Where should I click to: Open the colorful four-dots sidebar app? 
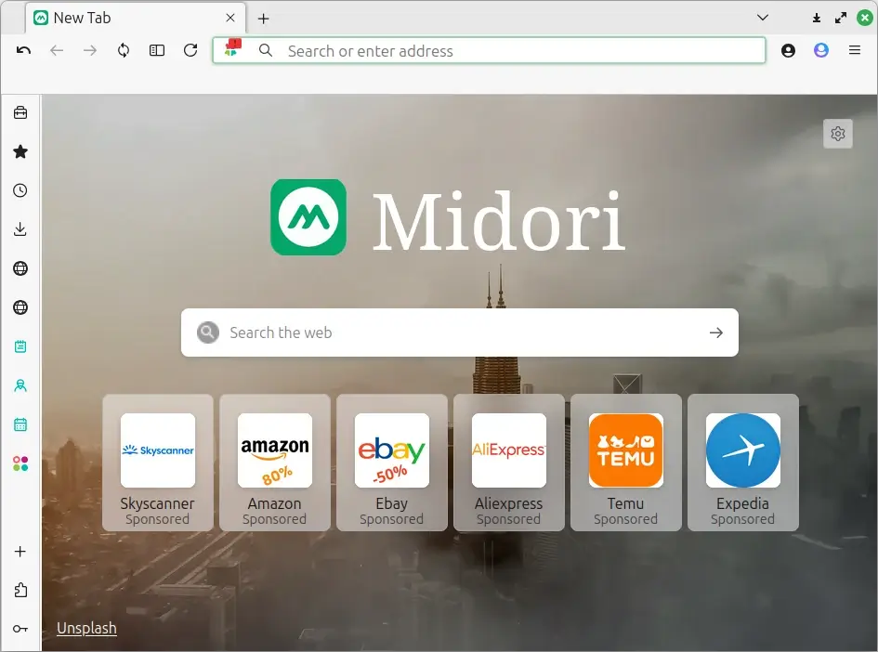click(x=20, y=463)
